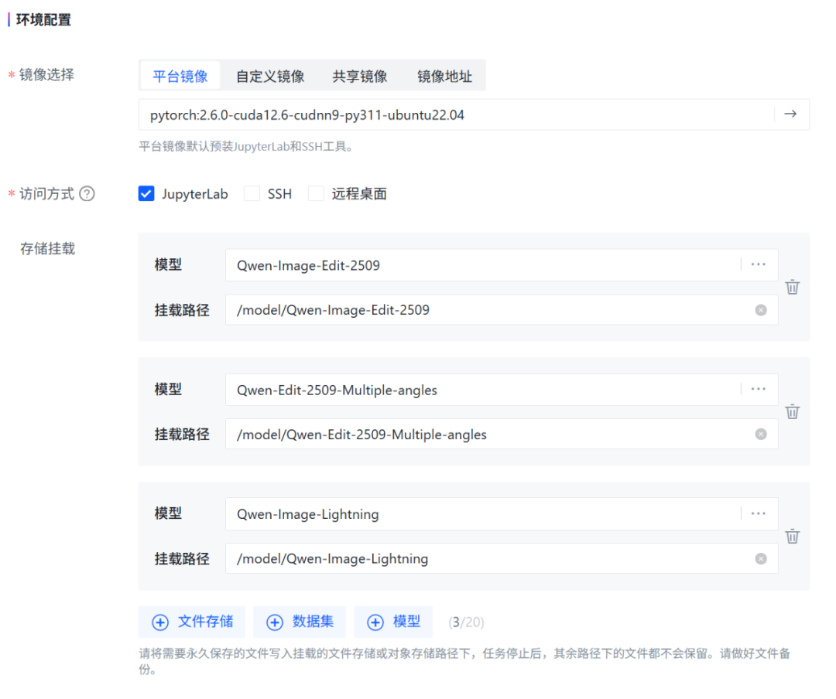Delete the Qwen-Edit-2509-Multiple-angles mount
Screen dimensions: 836x699
pyautogui.click(x=793, y=411)
